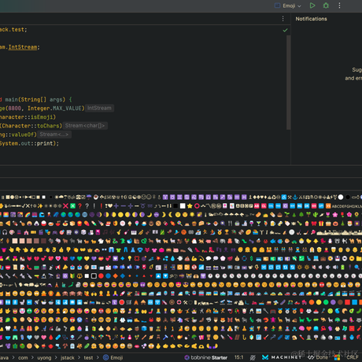This screenshot has width=362, height=362.
Task: Change CRLF line separator in status bar
Action: [353, 357]
